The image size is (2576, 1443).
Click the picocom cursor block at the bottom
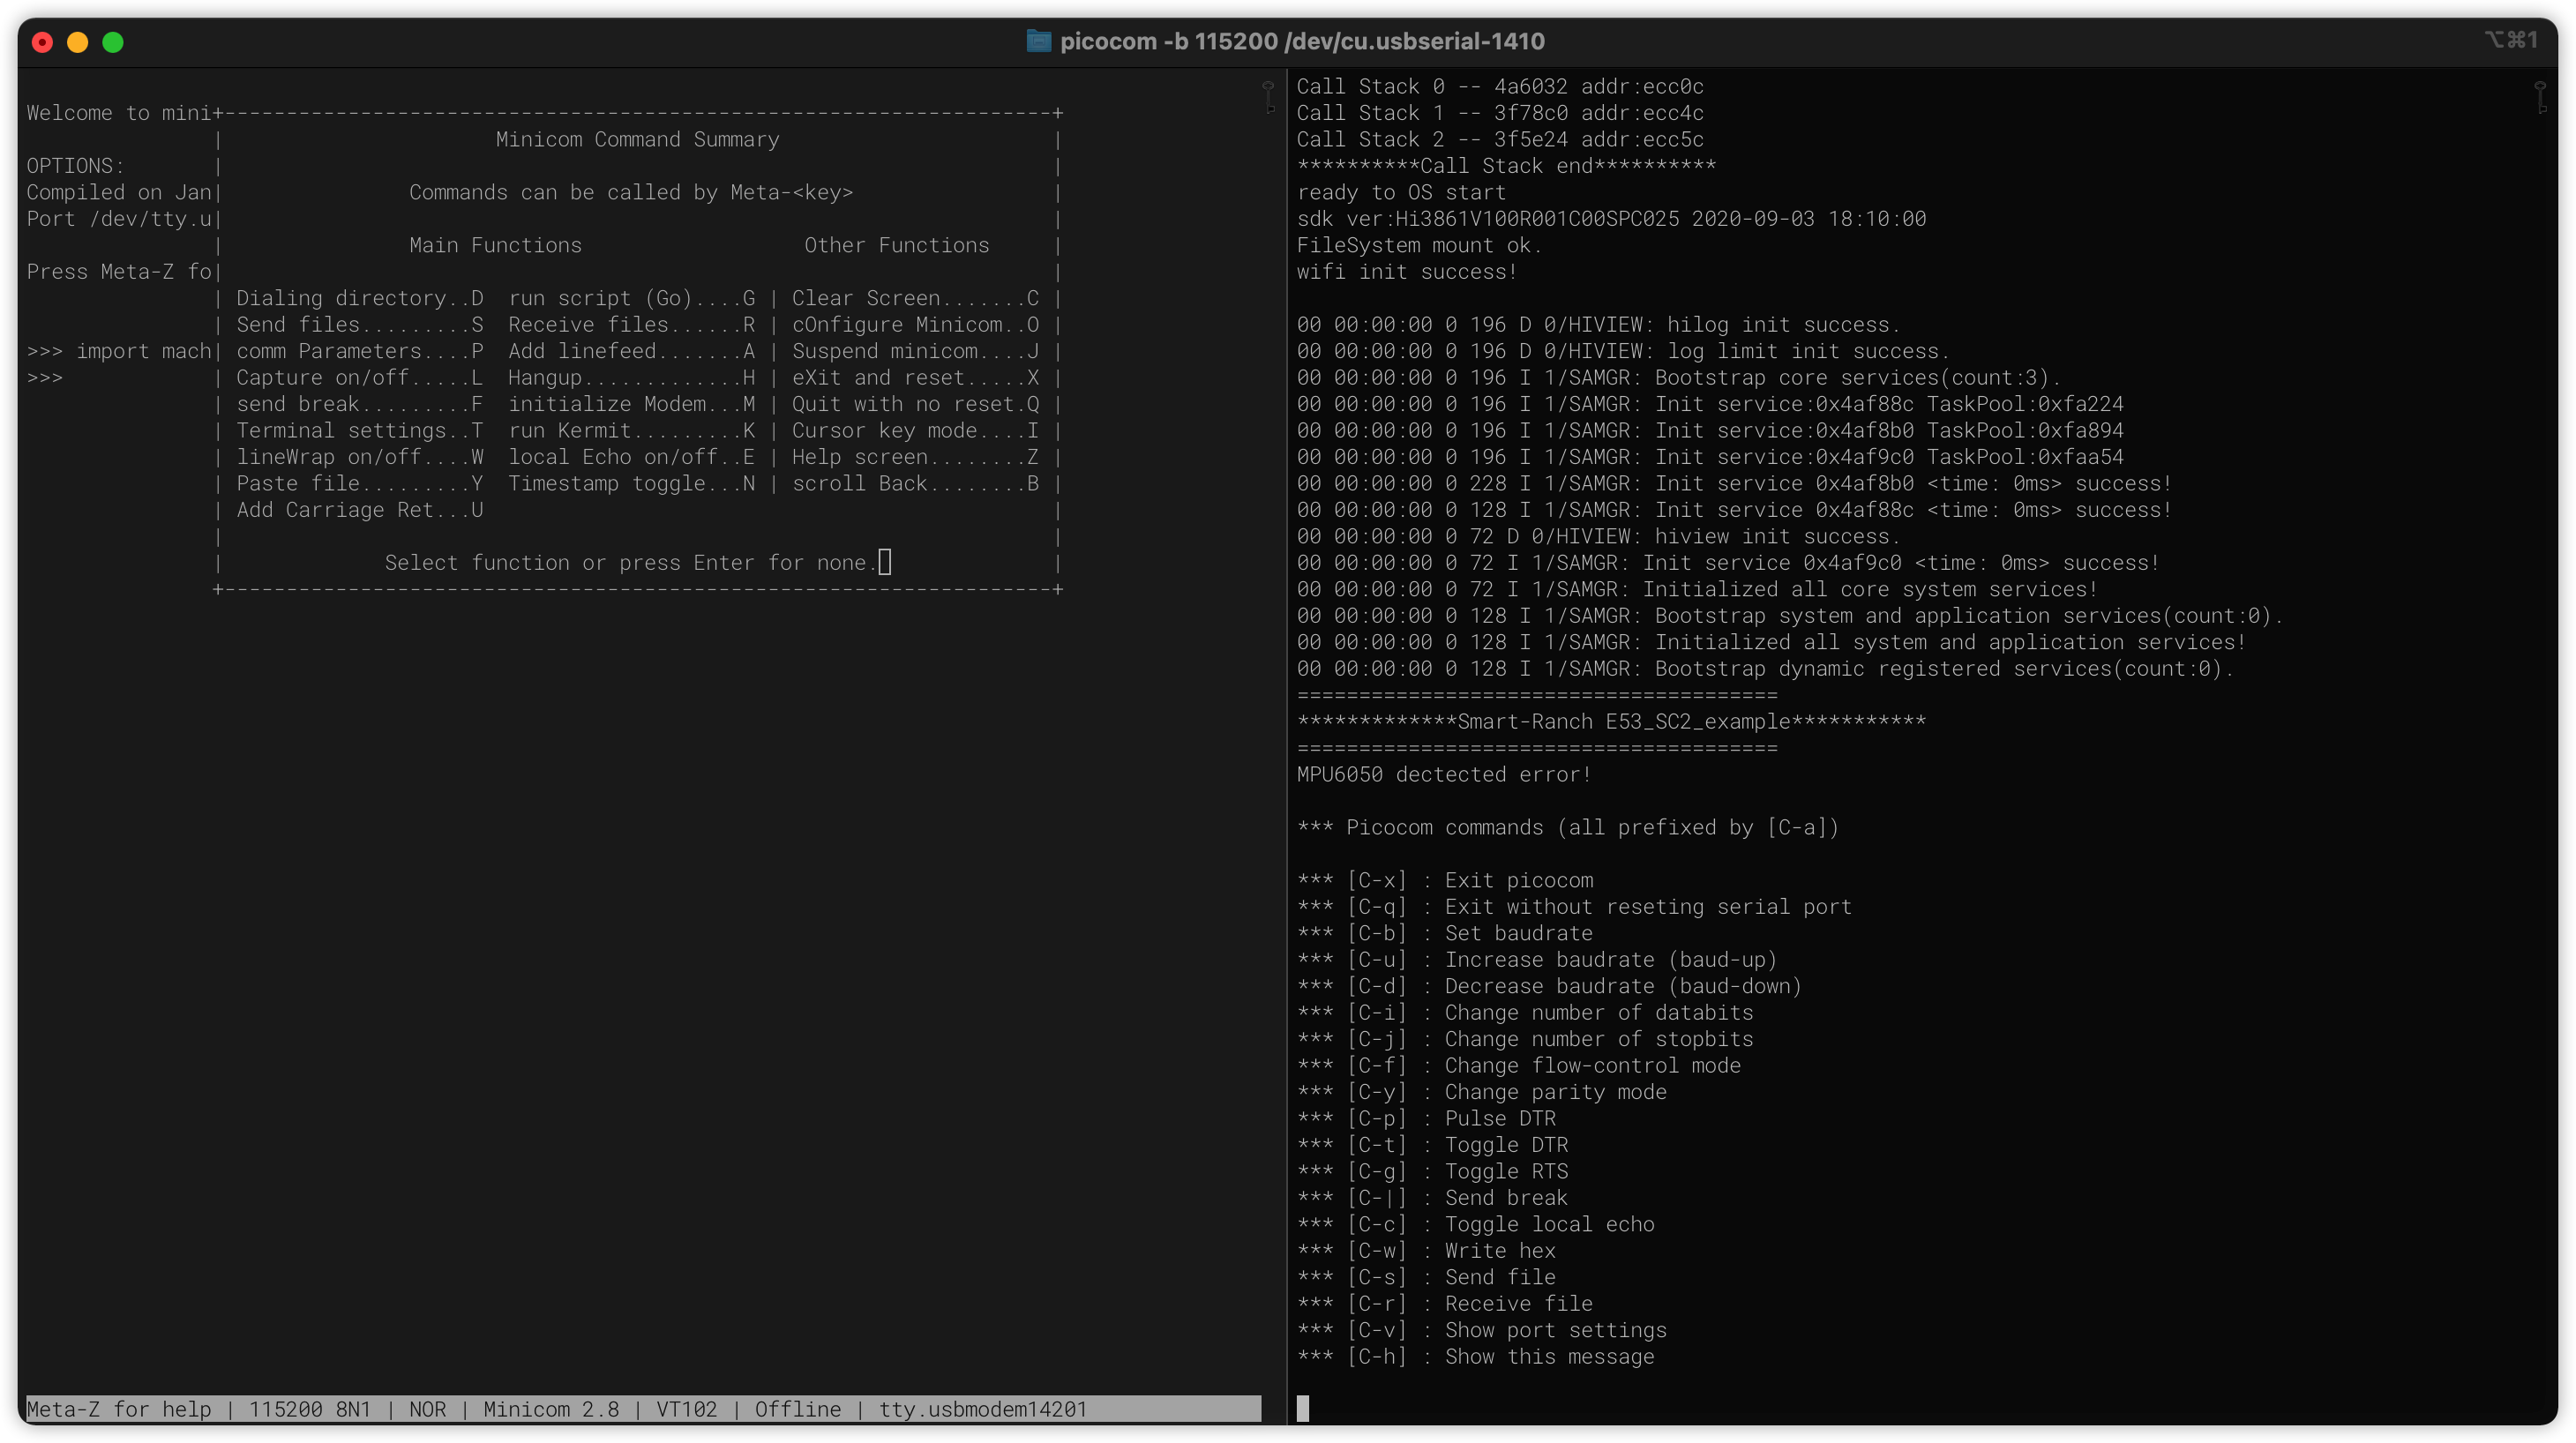[x=1303, y=1408]
